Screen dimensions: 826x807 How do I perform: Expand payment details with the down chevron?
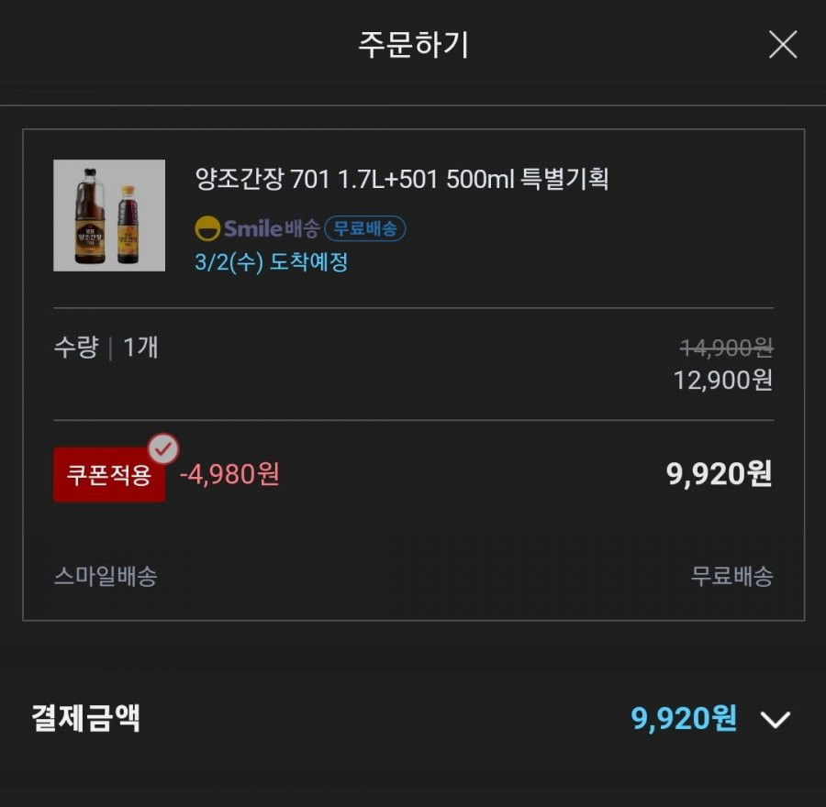point(776,719)
